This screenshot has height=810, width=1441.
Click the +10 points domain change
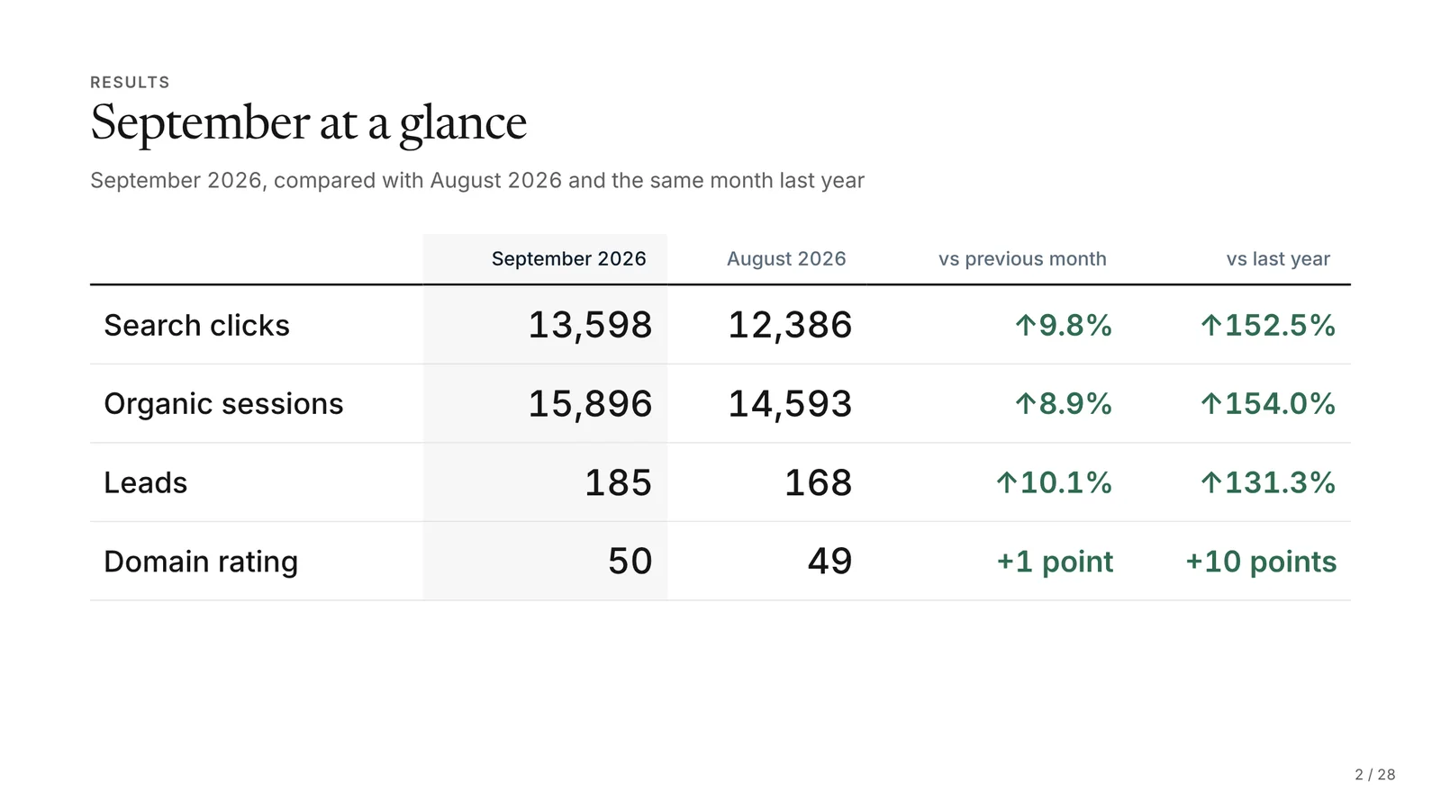click(x=1261, y=562)
